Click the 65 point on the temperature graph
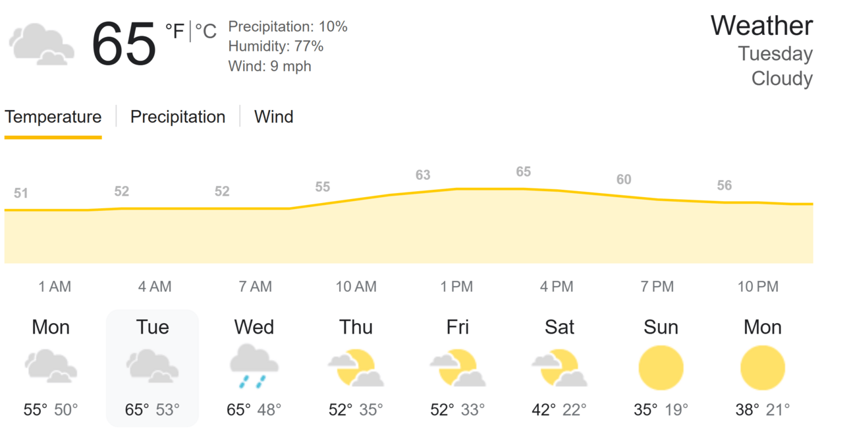 coord(523,172)
